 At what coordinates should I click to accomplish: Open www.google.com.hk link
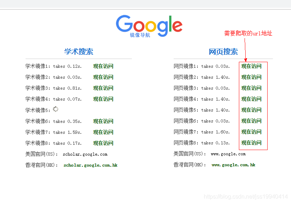233,165
